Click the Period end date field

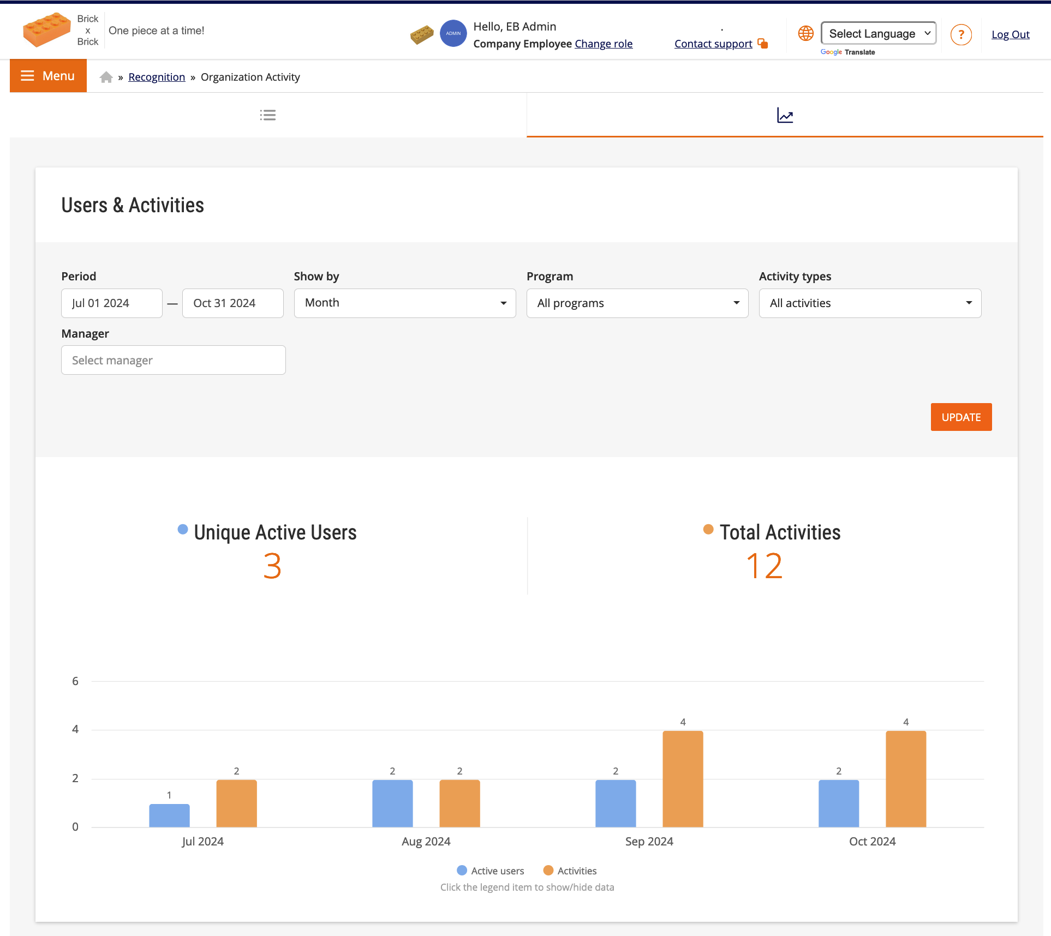[x=233, y=303]
